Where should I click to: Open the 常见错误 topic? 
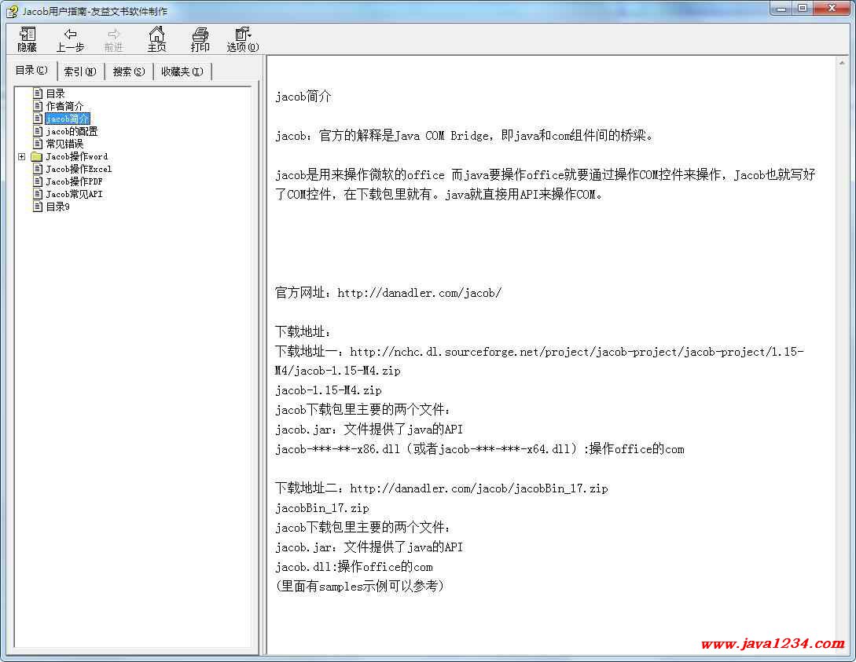click(64, 144)
